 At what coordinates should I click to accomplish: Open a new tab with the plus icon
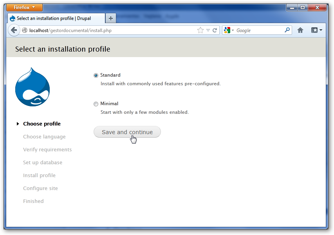pos(111,18)
